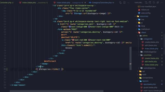Switch to the CategoryController.php tab
The image size is (165, 92).
[x=101, y=3]
